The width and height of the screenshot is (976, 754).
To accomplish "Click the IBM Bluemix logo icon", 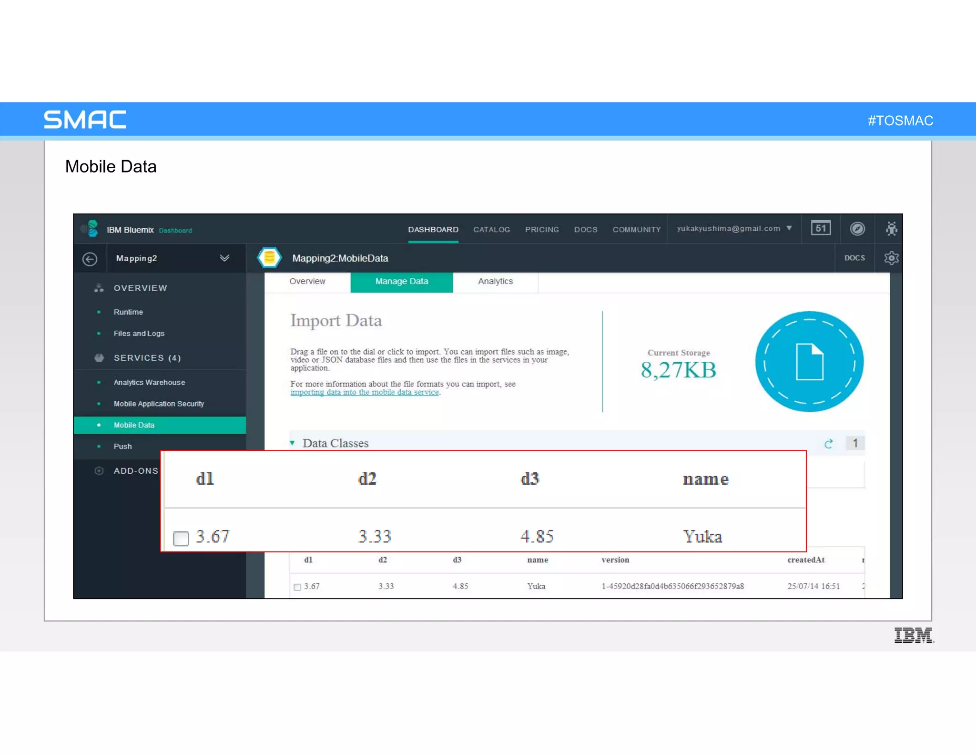I will coord(92,229).
